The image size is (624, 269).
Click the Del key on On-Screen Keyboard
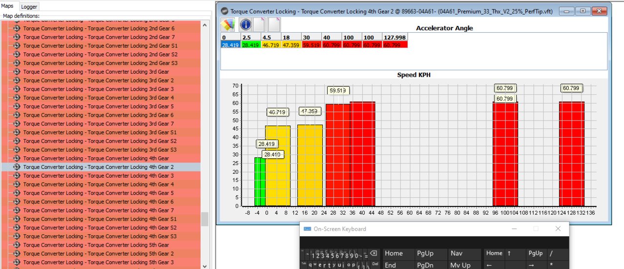tap(375, 264)
